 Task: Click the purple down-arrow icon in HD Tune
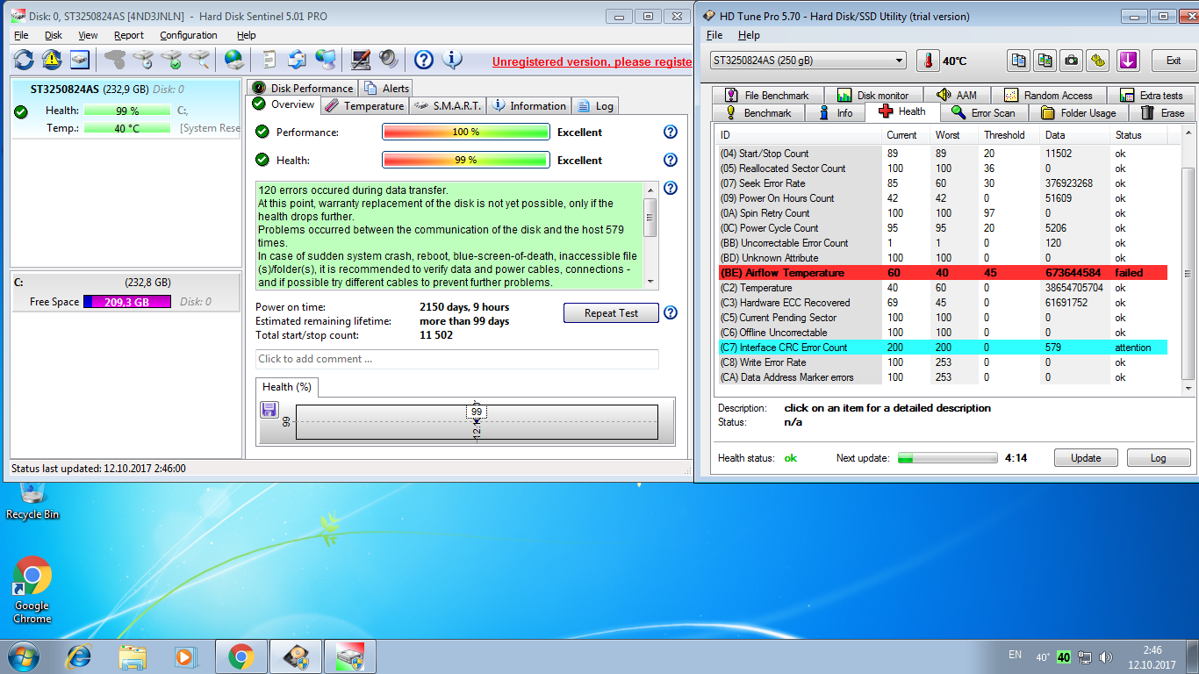click(x=1128, y=61)
